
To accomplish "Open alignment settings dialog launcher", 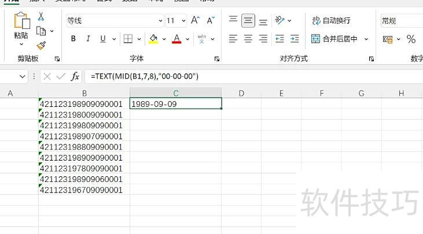I will pyautogui.click(x=371, y=59).
